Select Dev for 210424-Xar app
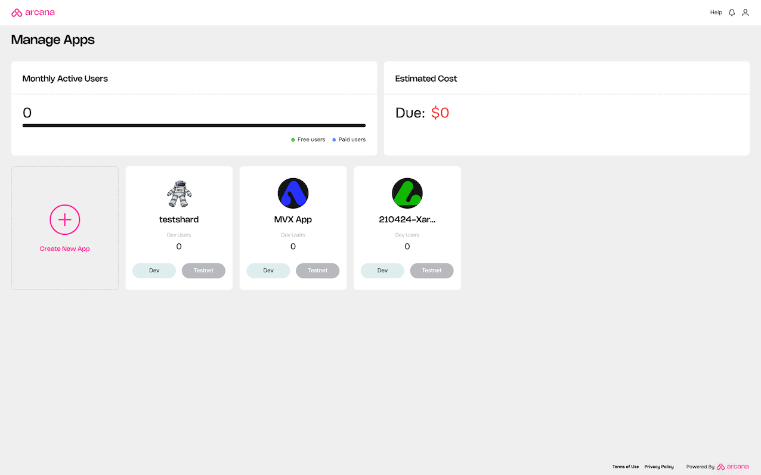 coord(382,271)
